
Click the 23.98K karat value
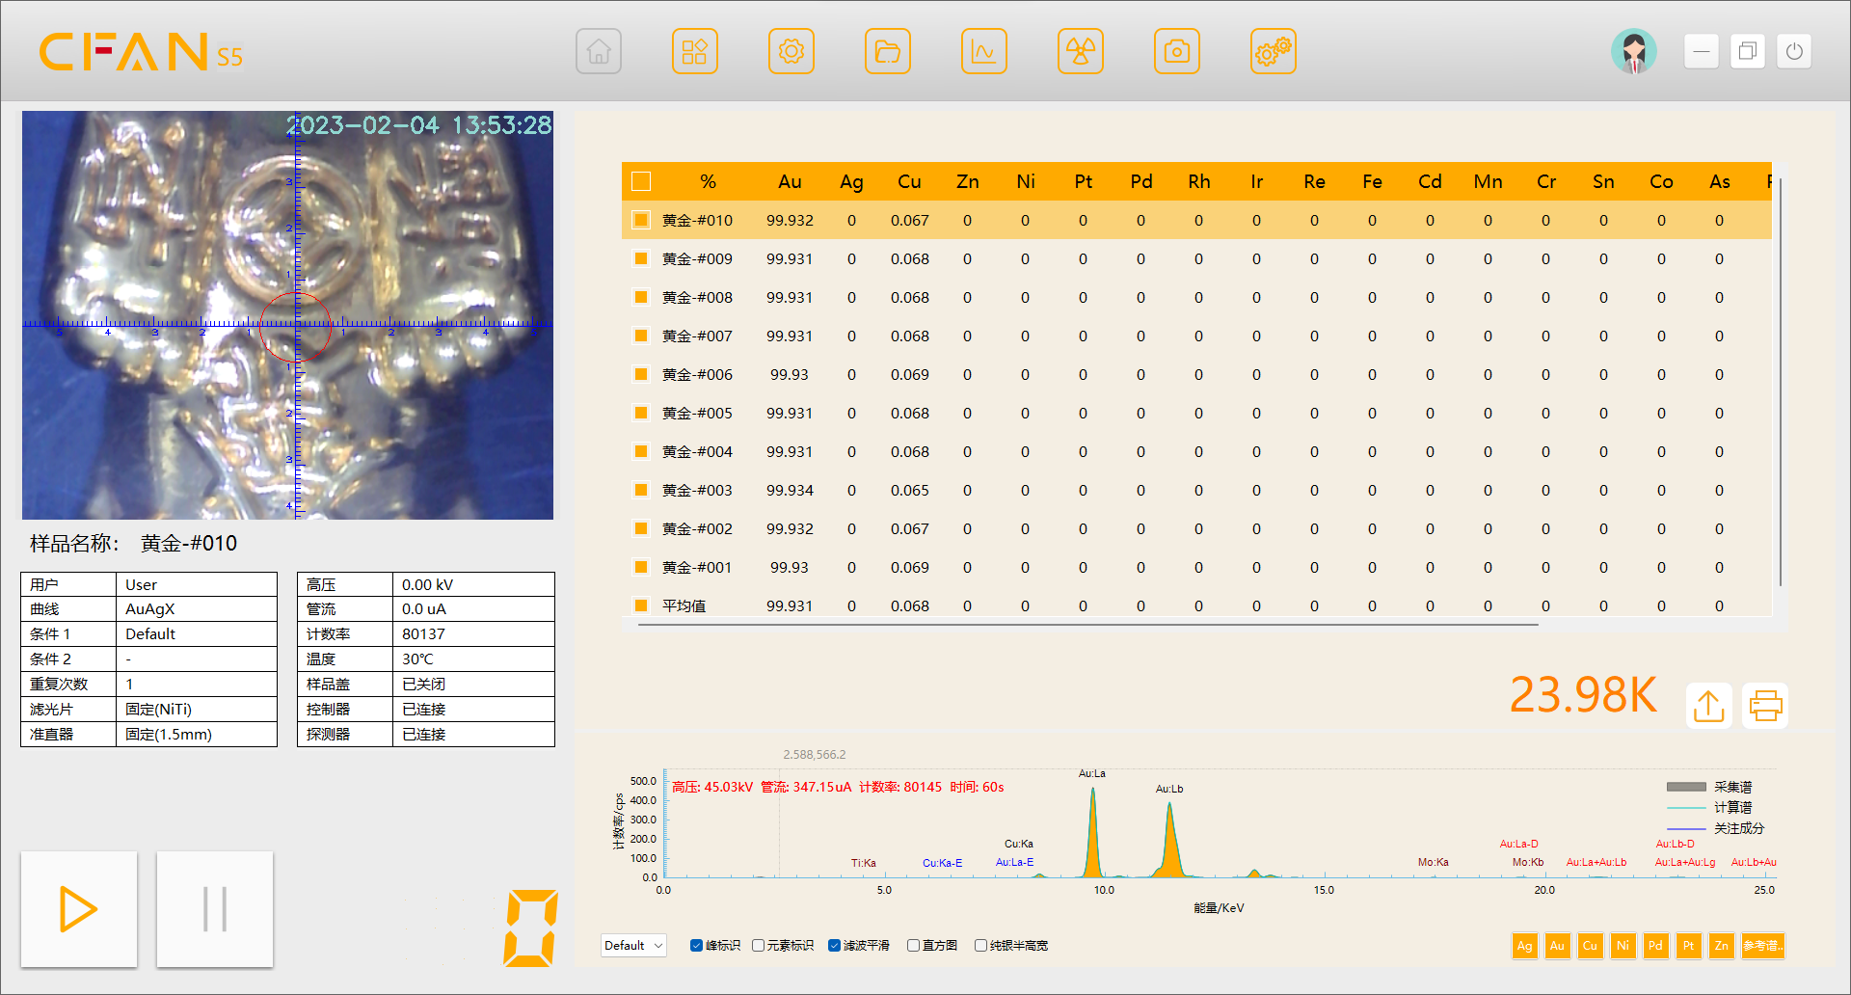click(x=1583, y=695)
